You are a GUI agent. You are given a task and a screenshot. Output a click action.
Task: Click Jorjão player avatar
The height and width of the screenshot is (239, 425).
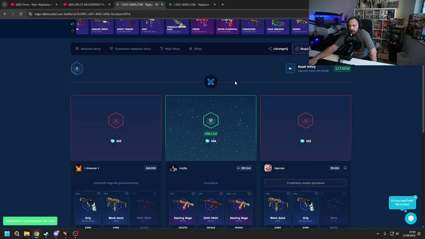[x=173, y=168]
